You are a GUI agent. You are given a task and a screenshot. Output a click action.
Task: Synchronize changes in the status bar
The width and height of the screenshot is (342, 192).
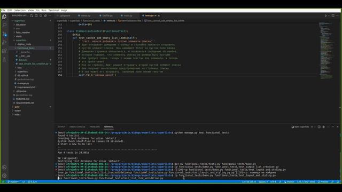[24, 181]
